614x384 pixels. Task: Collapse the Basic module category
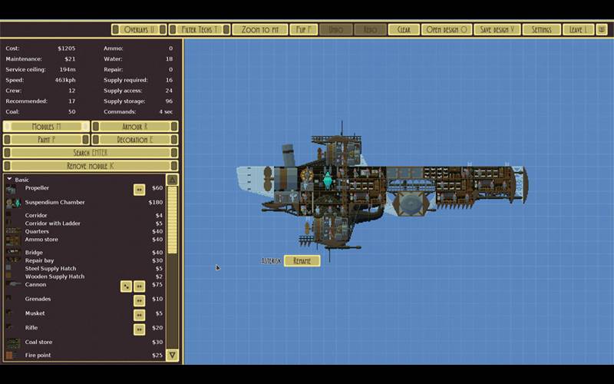[x=9, y=180]
